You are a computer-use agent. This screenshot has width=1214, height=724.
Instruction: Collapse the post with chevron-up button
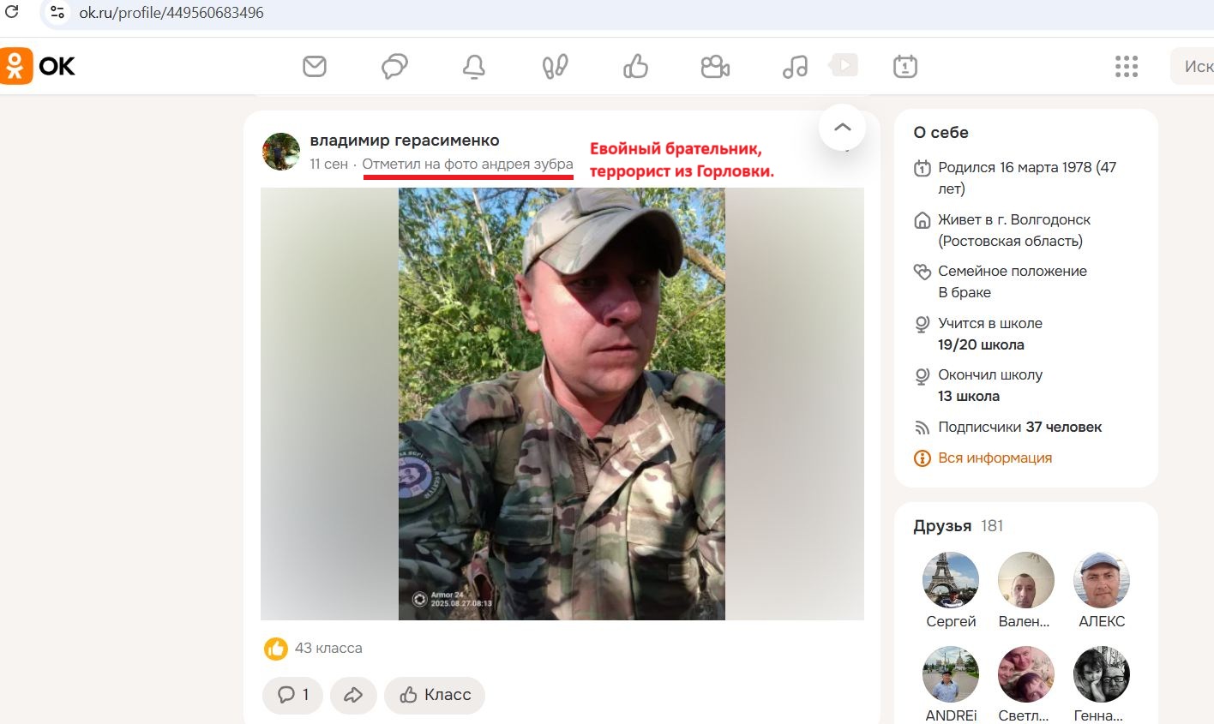pyautogui.click(x=842, y=126)
